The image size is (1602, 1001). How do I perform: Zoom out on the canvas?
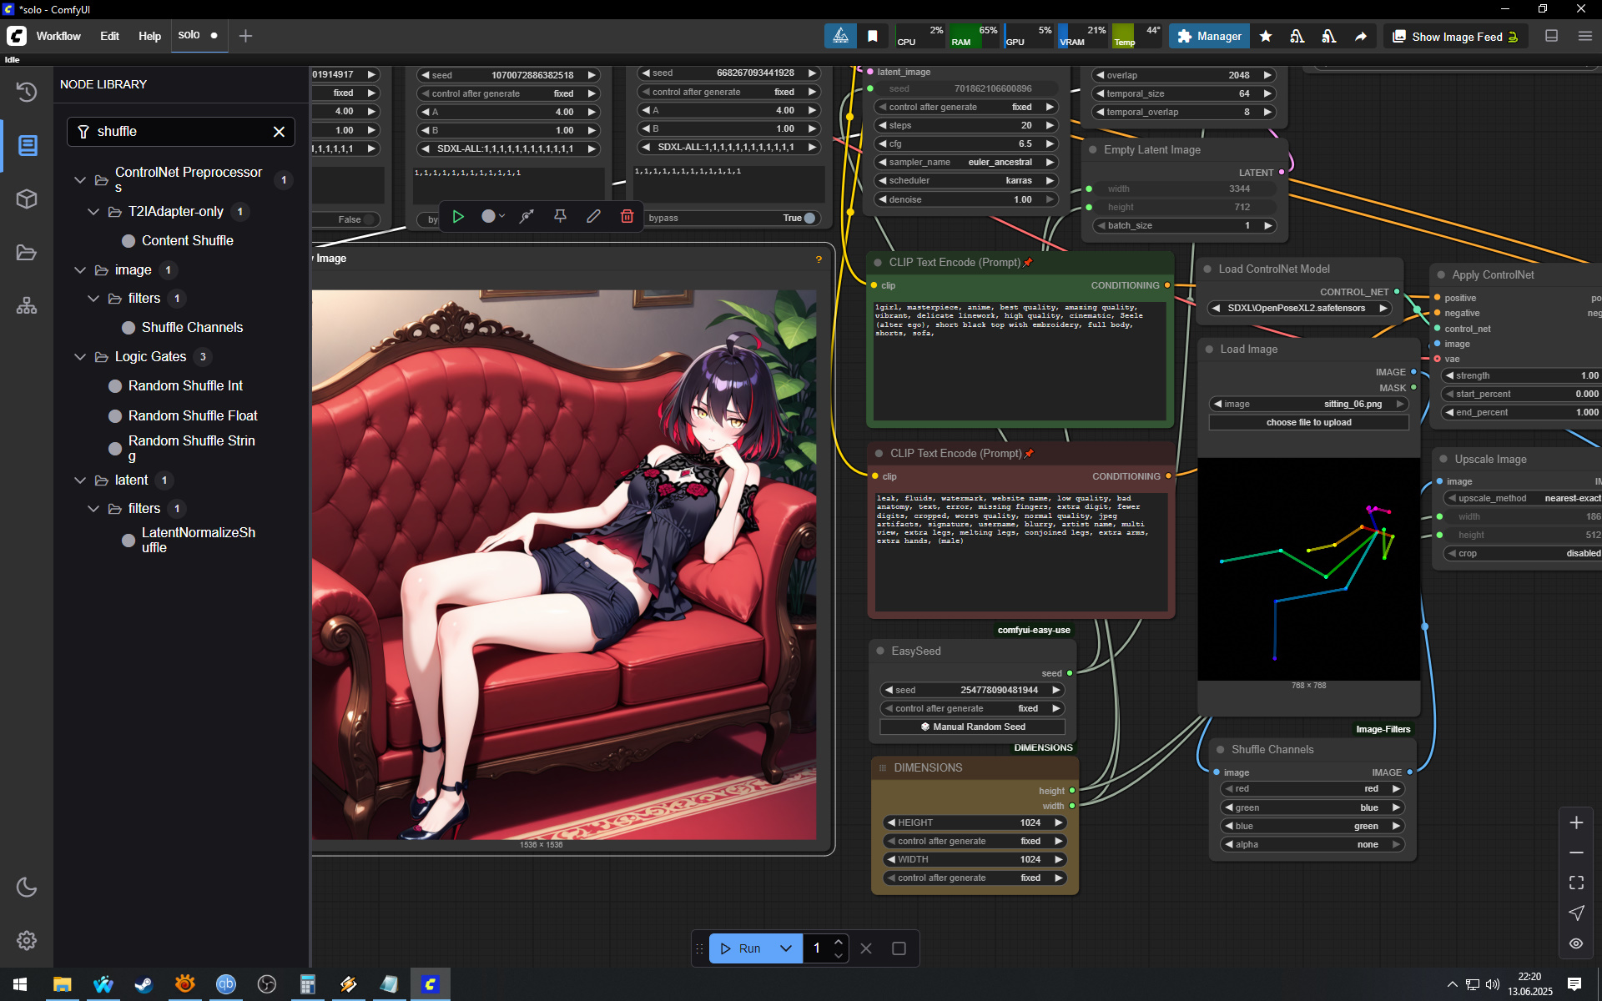pos(1576,853)
